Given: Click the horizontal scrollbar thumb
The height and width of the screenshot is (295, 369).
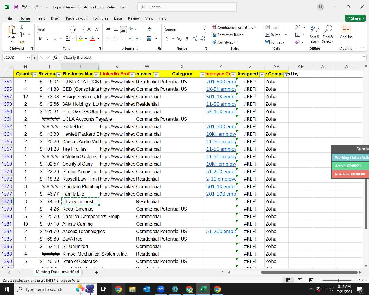Looking at the screenshot, I should 310,272.
